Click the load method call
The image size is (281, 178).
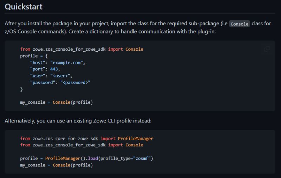tap(93, 158)
